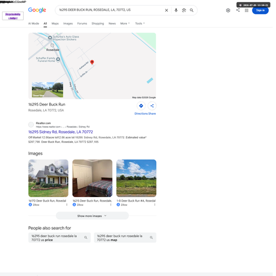Click the share icon beside the gear icon
This screenshot has height=276, width=276.
238,10
